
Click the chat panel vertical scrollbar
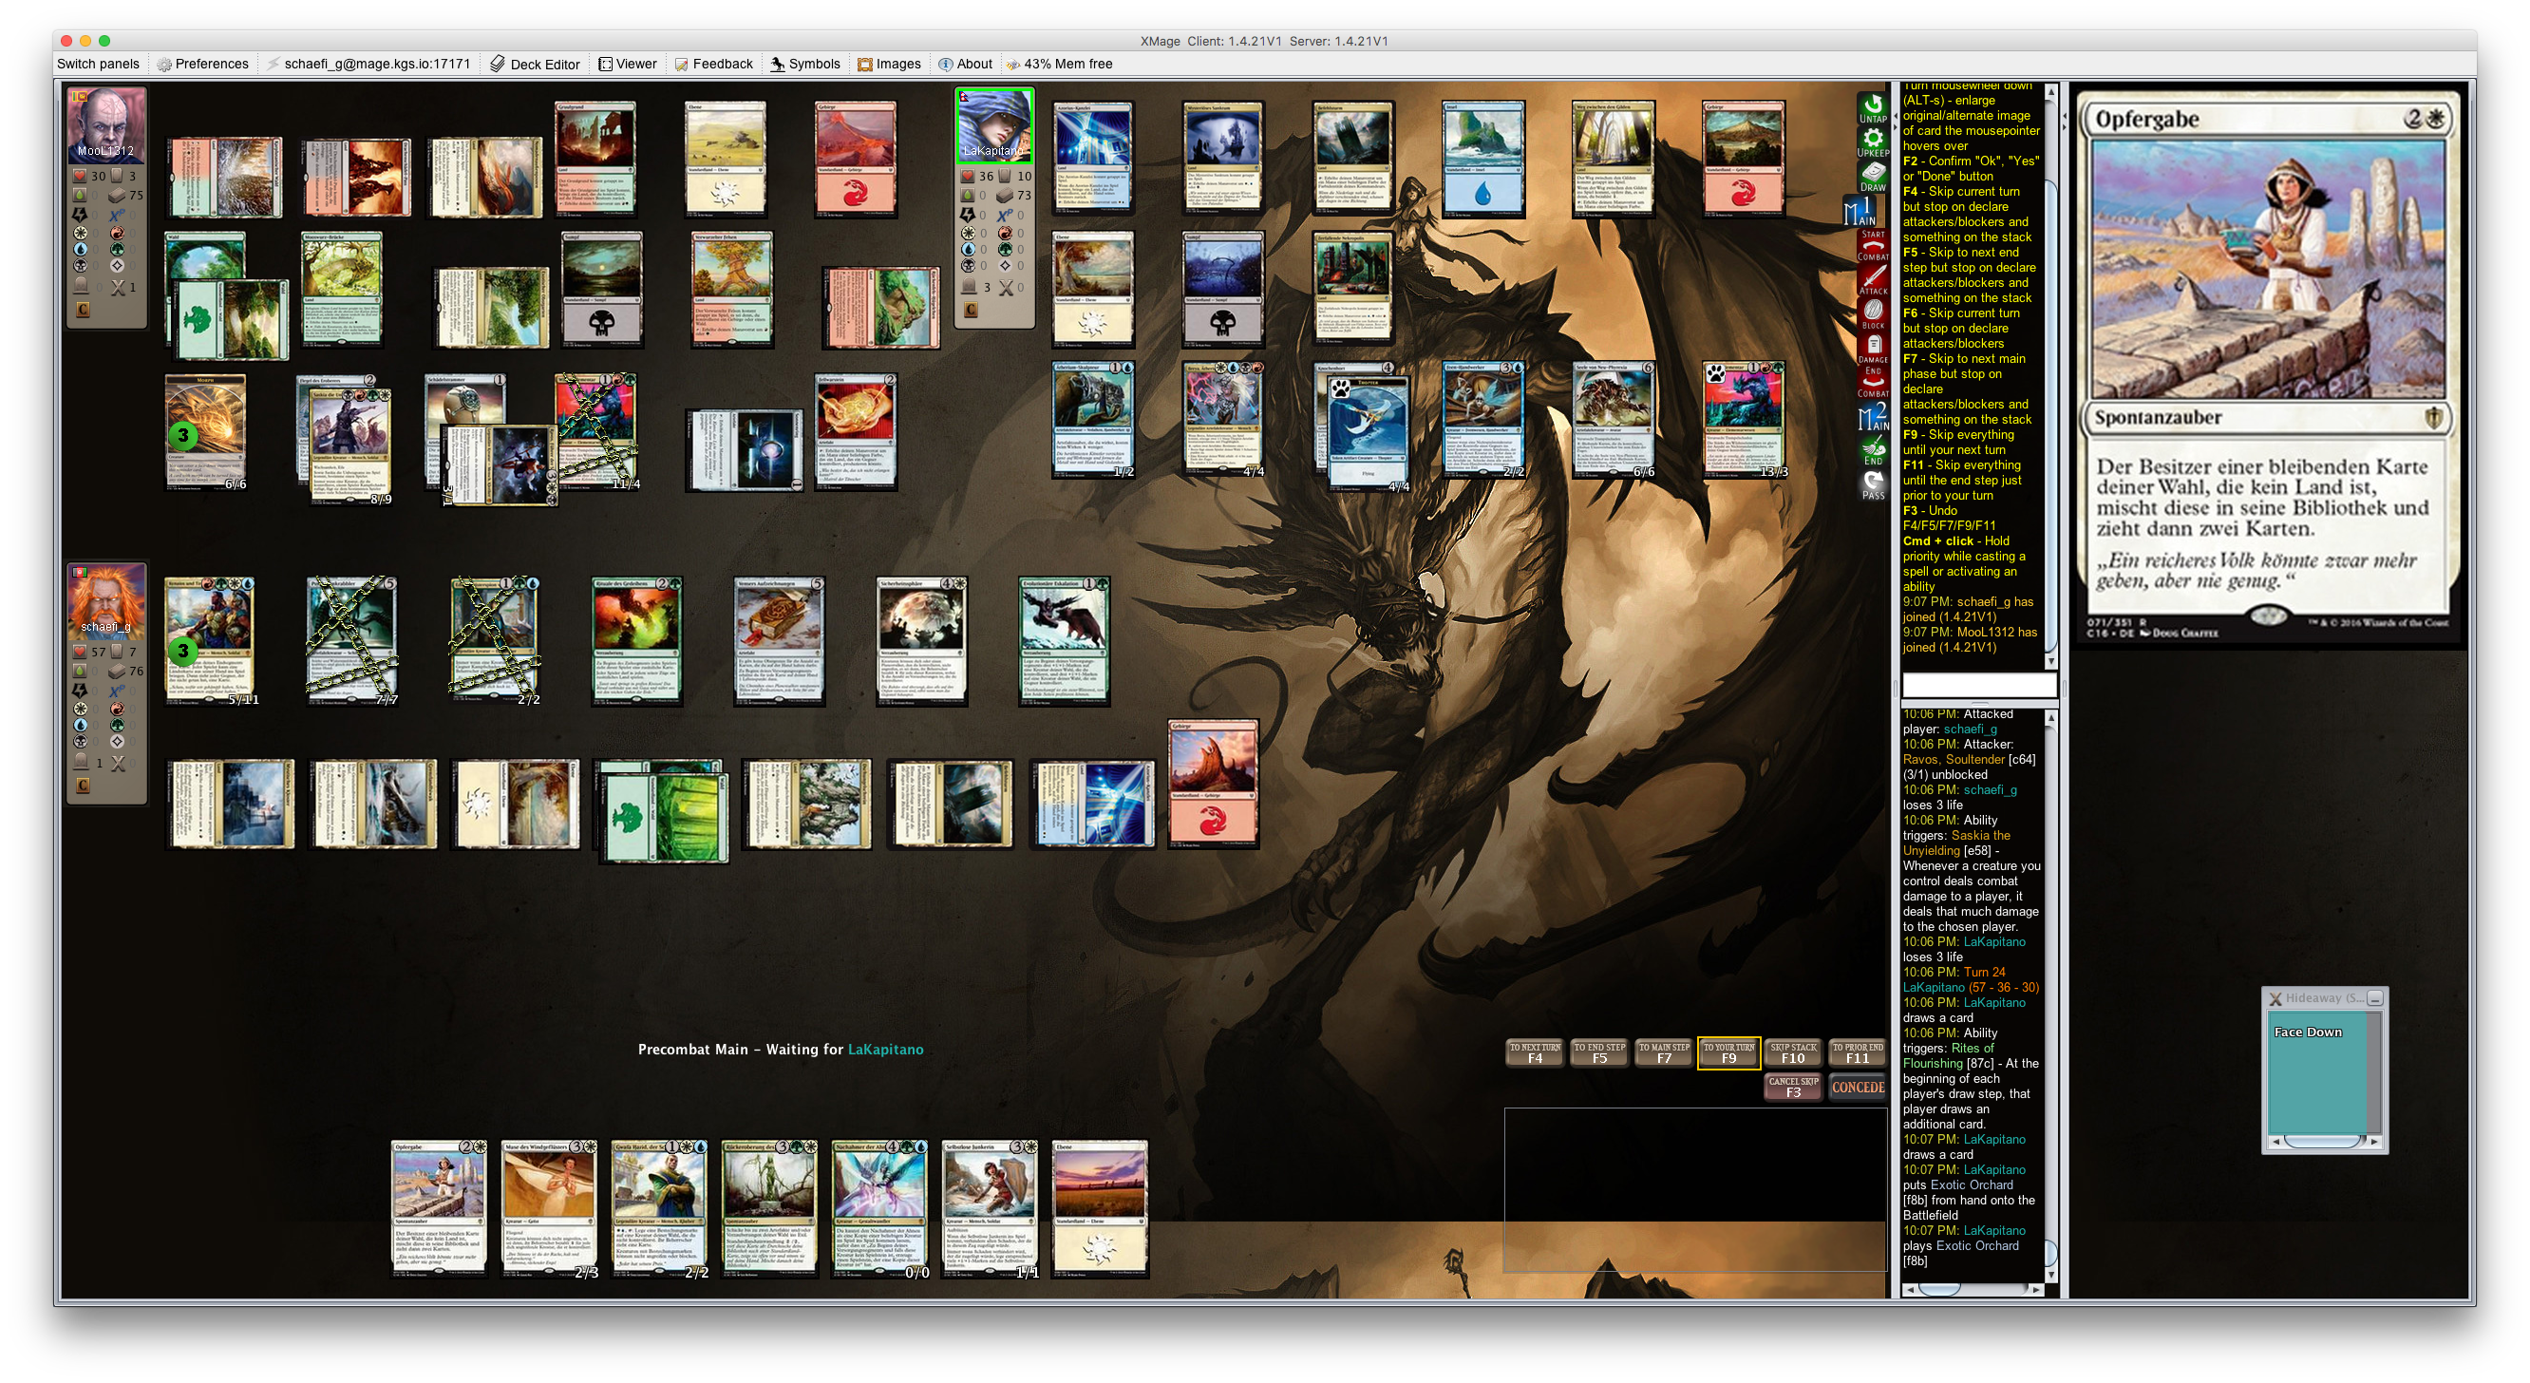pyautogui.click(x=2050, y=377)
